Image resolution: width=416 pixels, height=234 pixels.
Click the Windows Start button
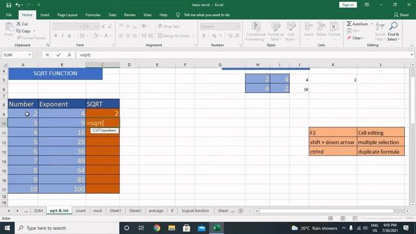pos(7,228)
